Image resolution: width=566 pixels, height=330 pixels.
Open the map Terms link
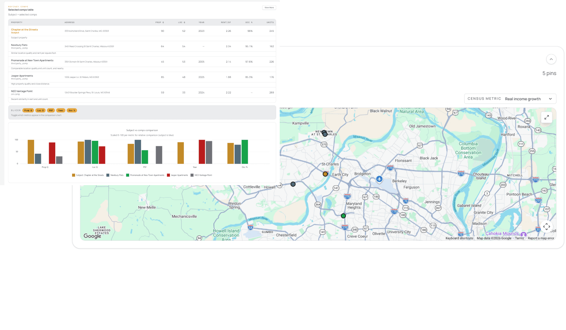520,238
